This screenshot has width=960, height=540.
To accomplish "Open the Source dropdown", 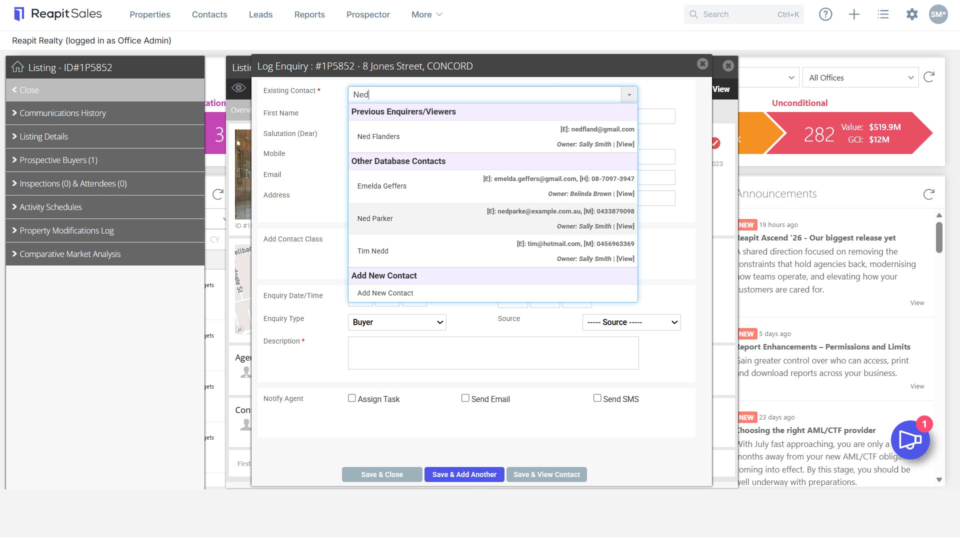I will click(x=631, y=322).
